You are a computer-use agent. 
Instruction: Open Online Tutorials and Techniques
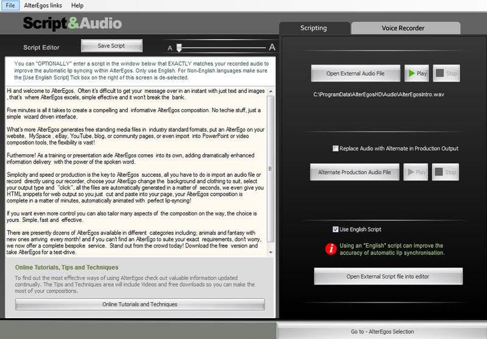pos(140,304)
